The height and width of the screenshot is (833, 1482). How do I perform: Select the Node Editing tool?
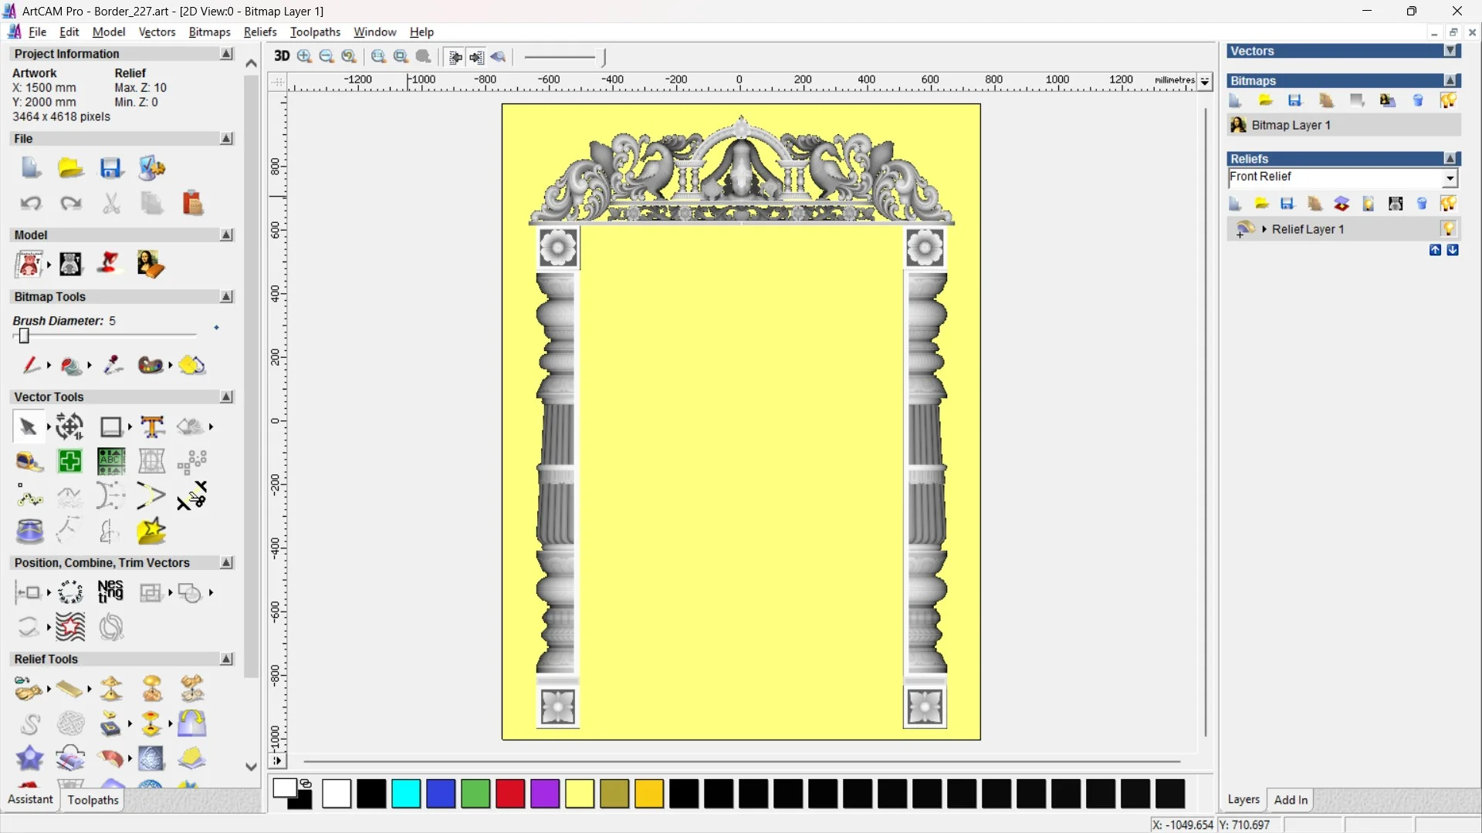point(29,497)
